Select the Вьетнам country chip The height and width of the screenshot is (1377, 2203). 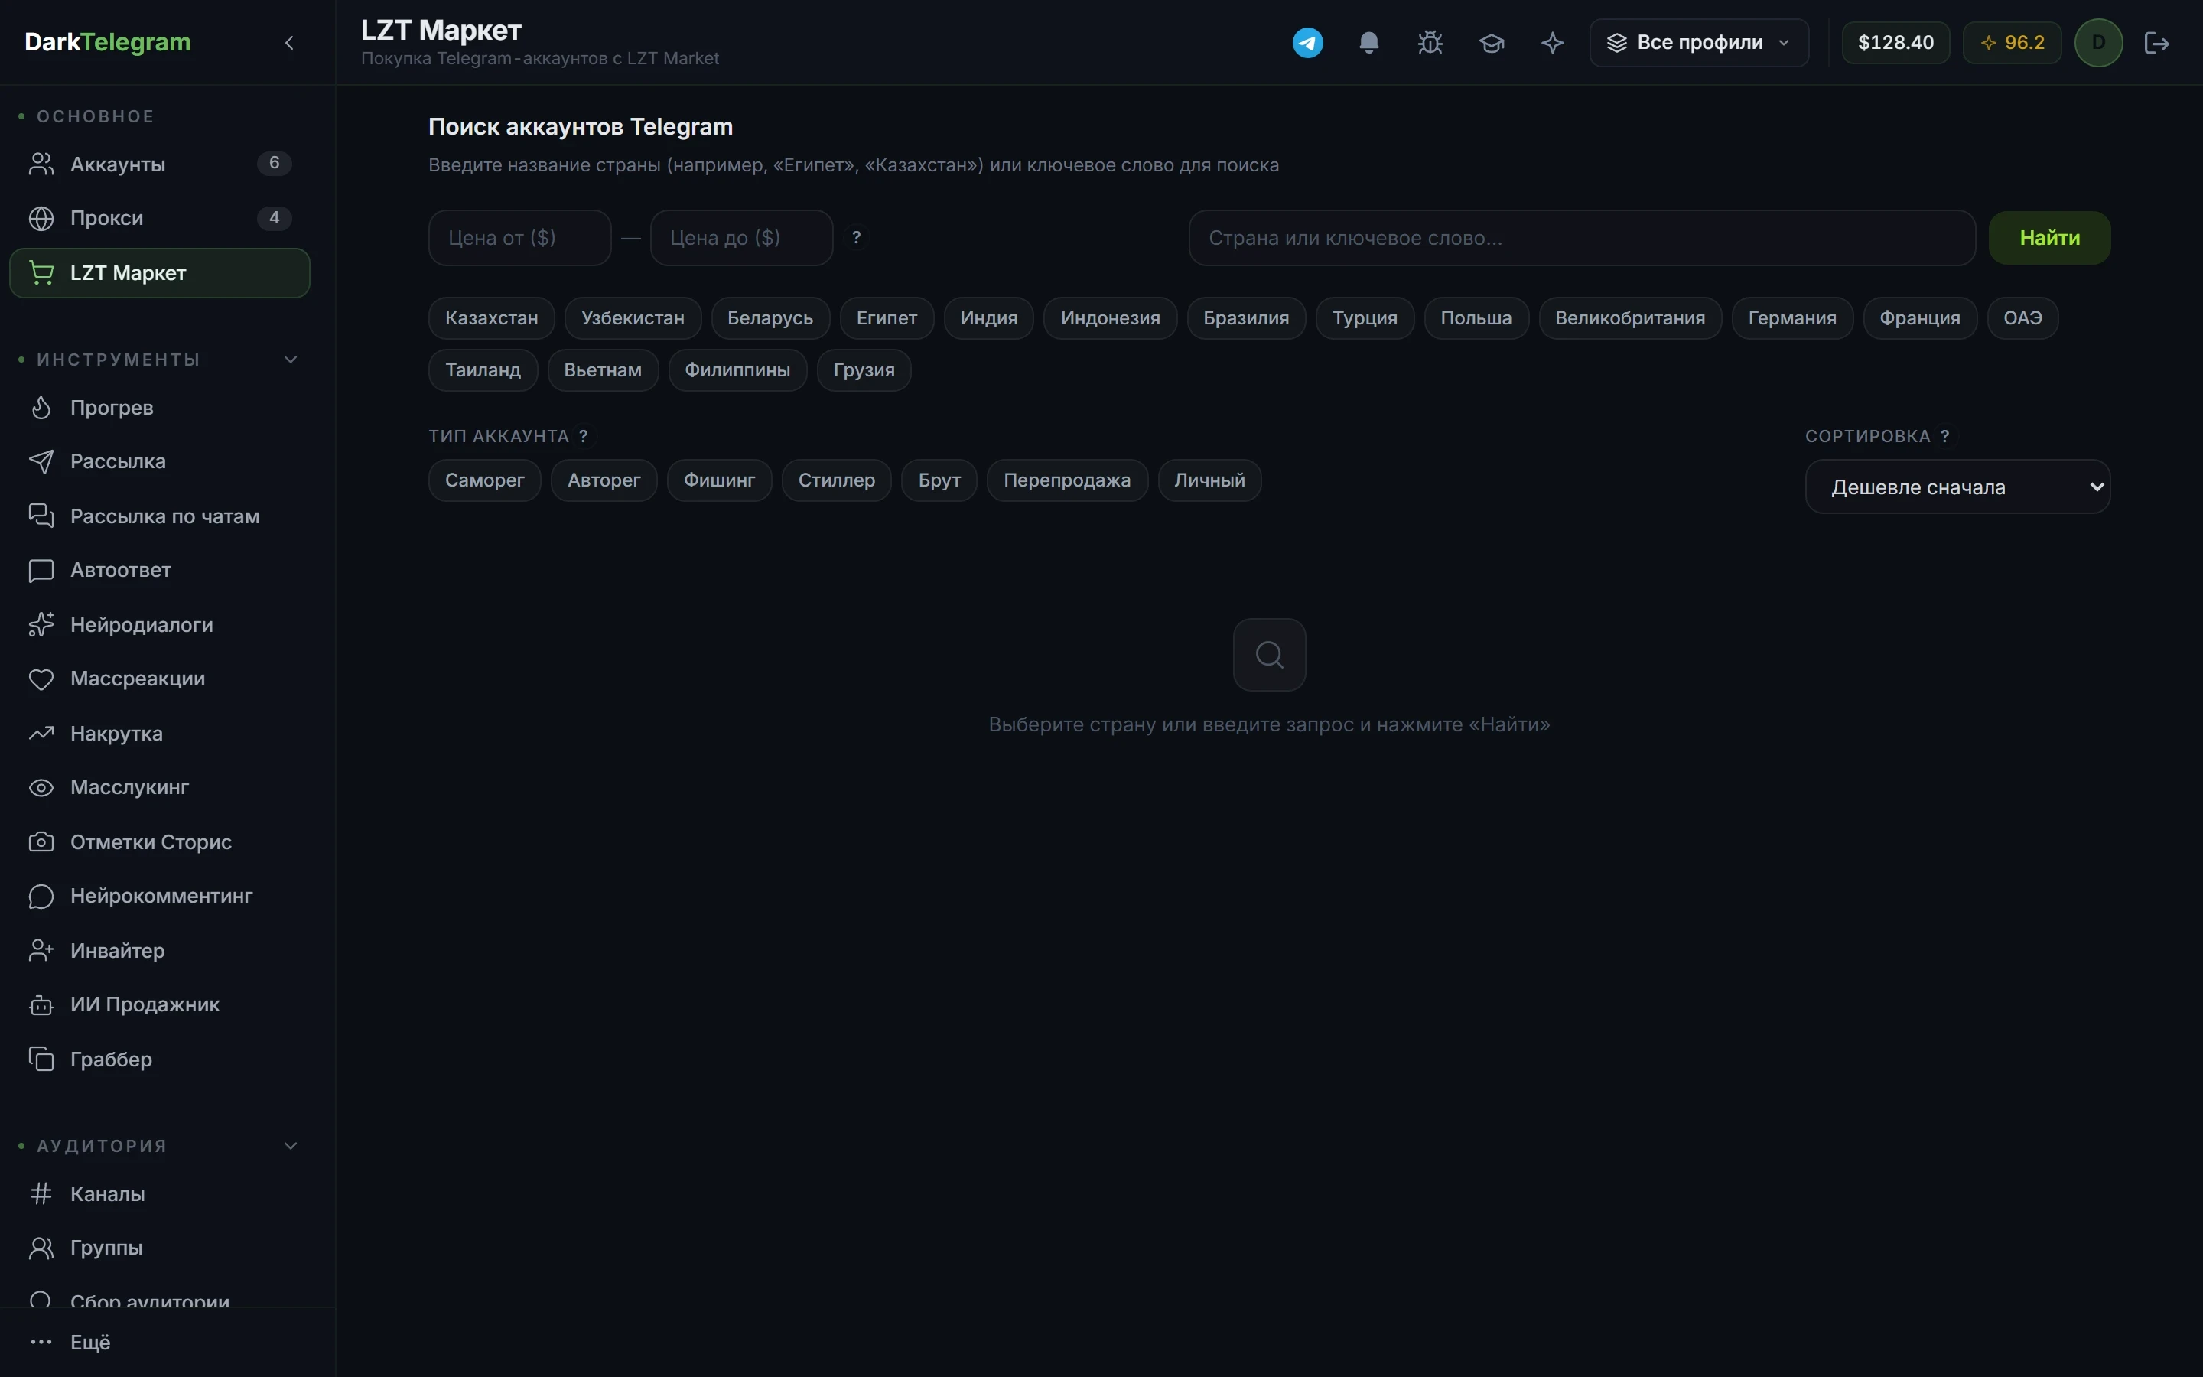coord(603,369)
